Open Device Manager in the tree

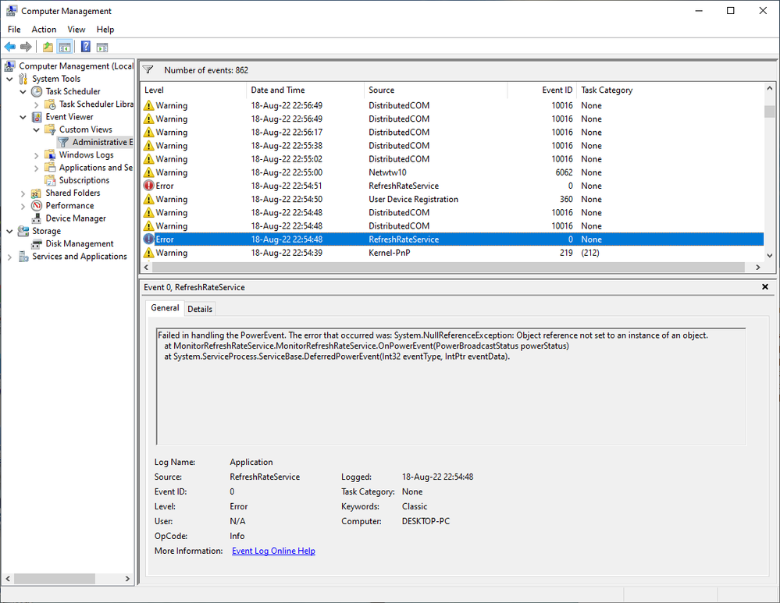76,218
